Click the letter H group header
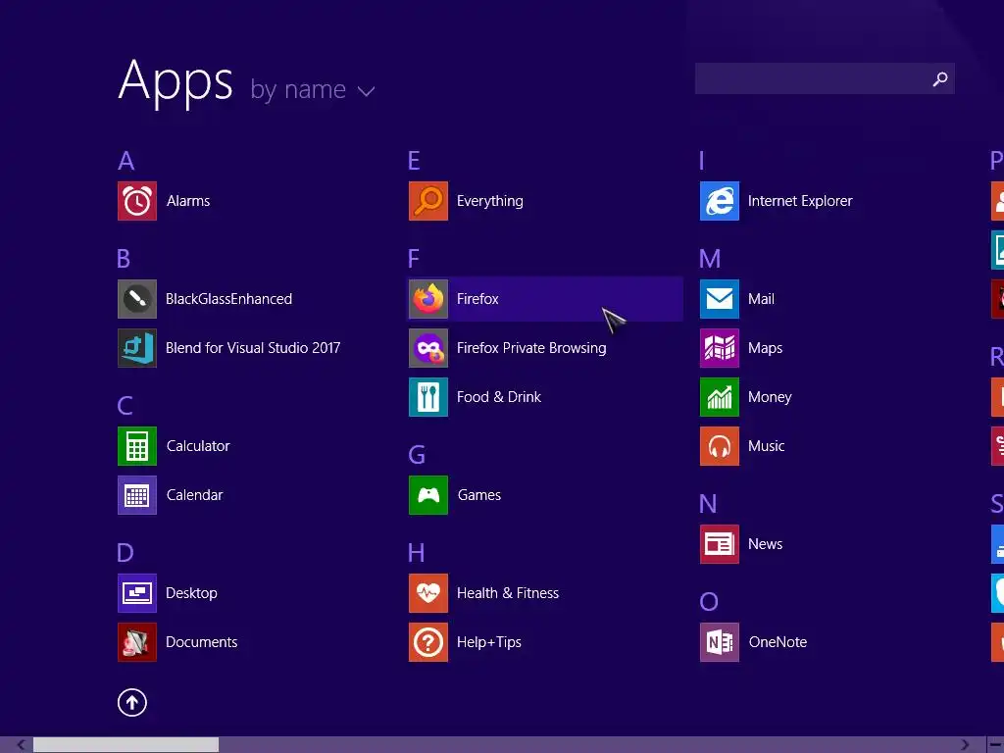This screenshot has width=1004, height=753. (416, 553)
